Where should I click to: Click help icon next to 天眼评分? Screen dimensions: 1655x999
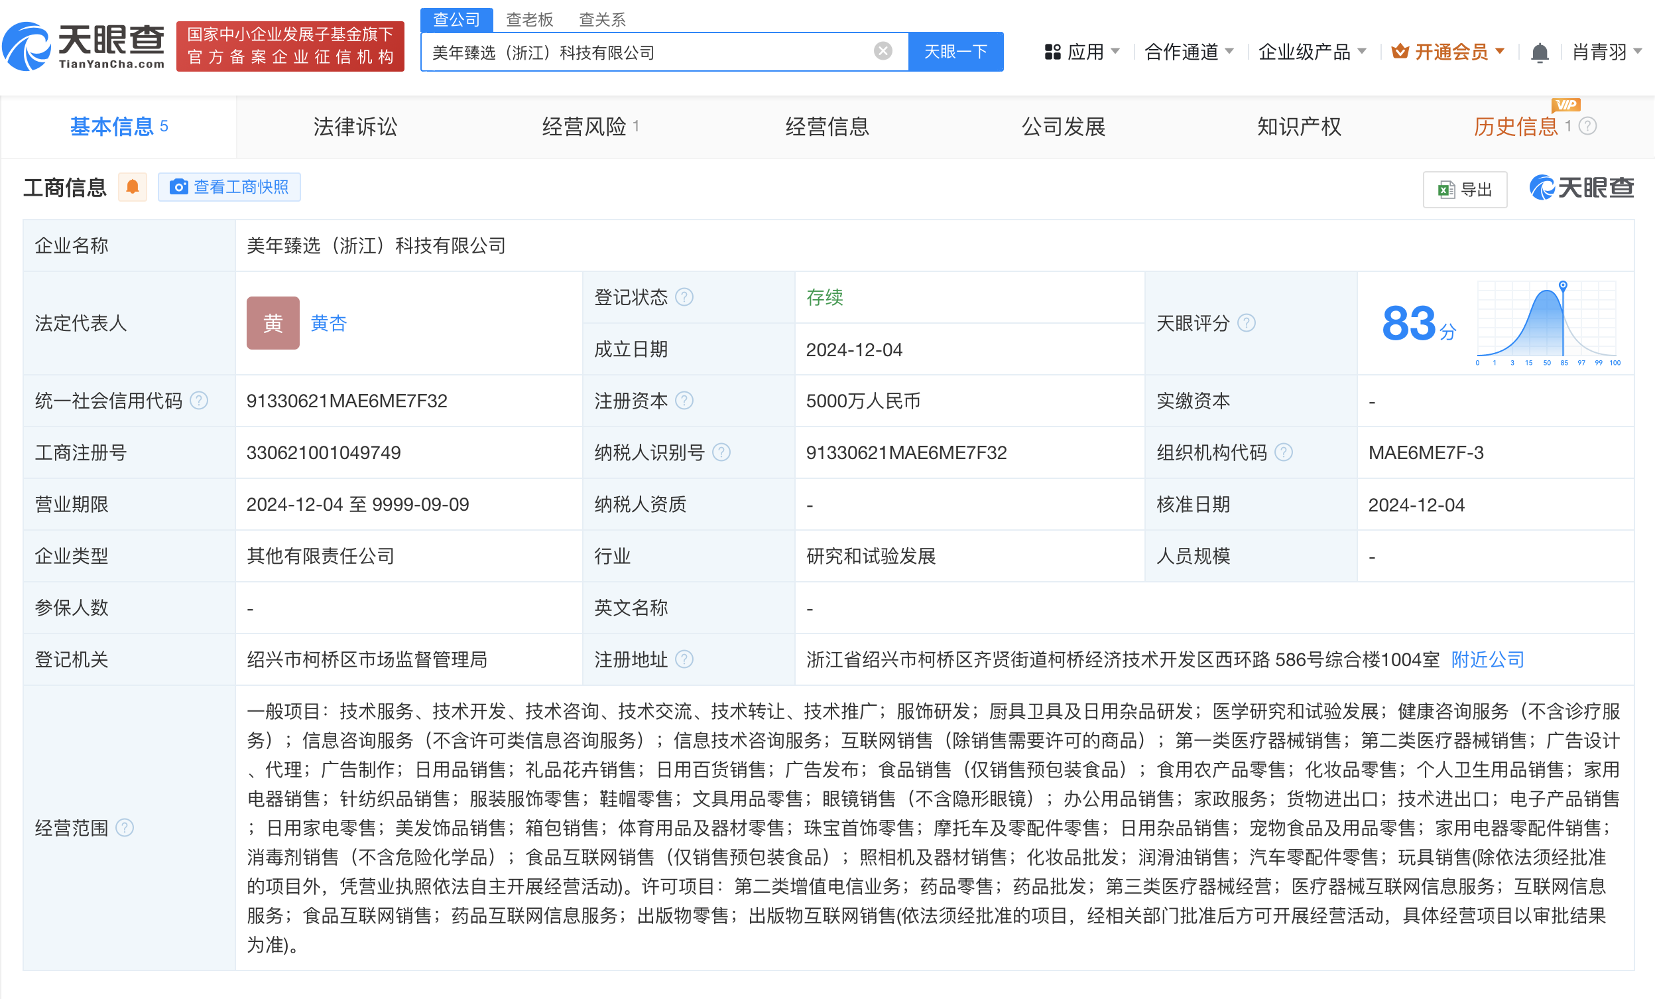point(1246,323)
